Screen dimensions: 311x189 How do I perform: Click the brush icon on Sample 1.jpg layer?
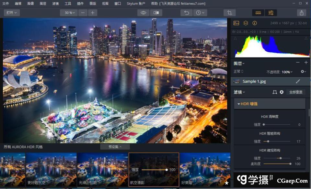coord(298,81)
